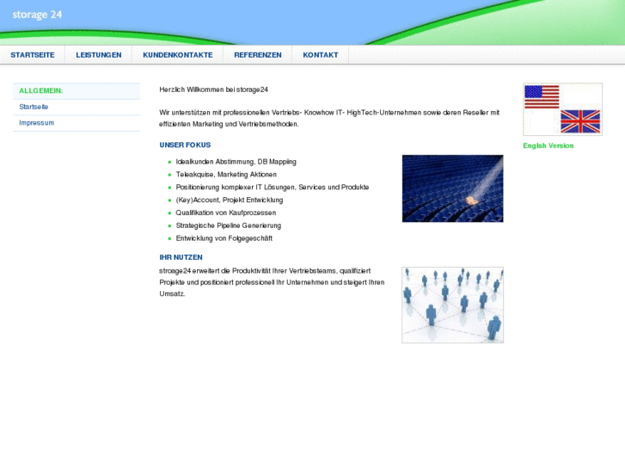Viewport: 625px width, 469px height.
Task: Click the ALLGEMEIN: sidebar heading
Action: [40, 91]
